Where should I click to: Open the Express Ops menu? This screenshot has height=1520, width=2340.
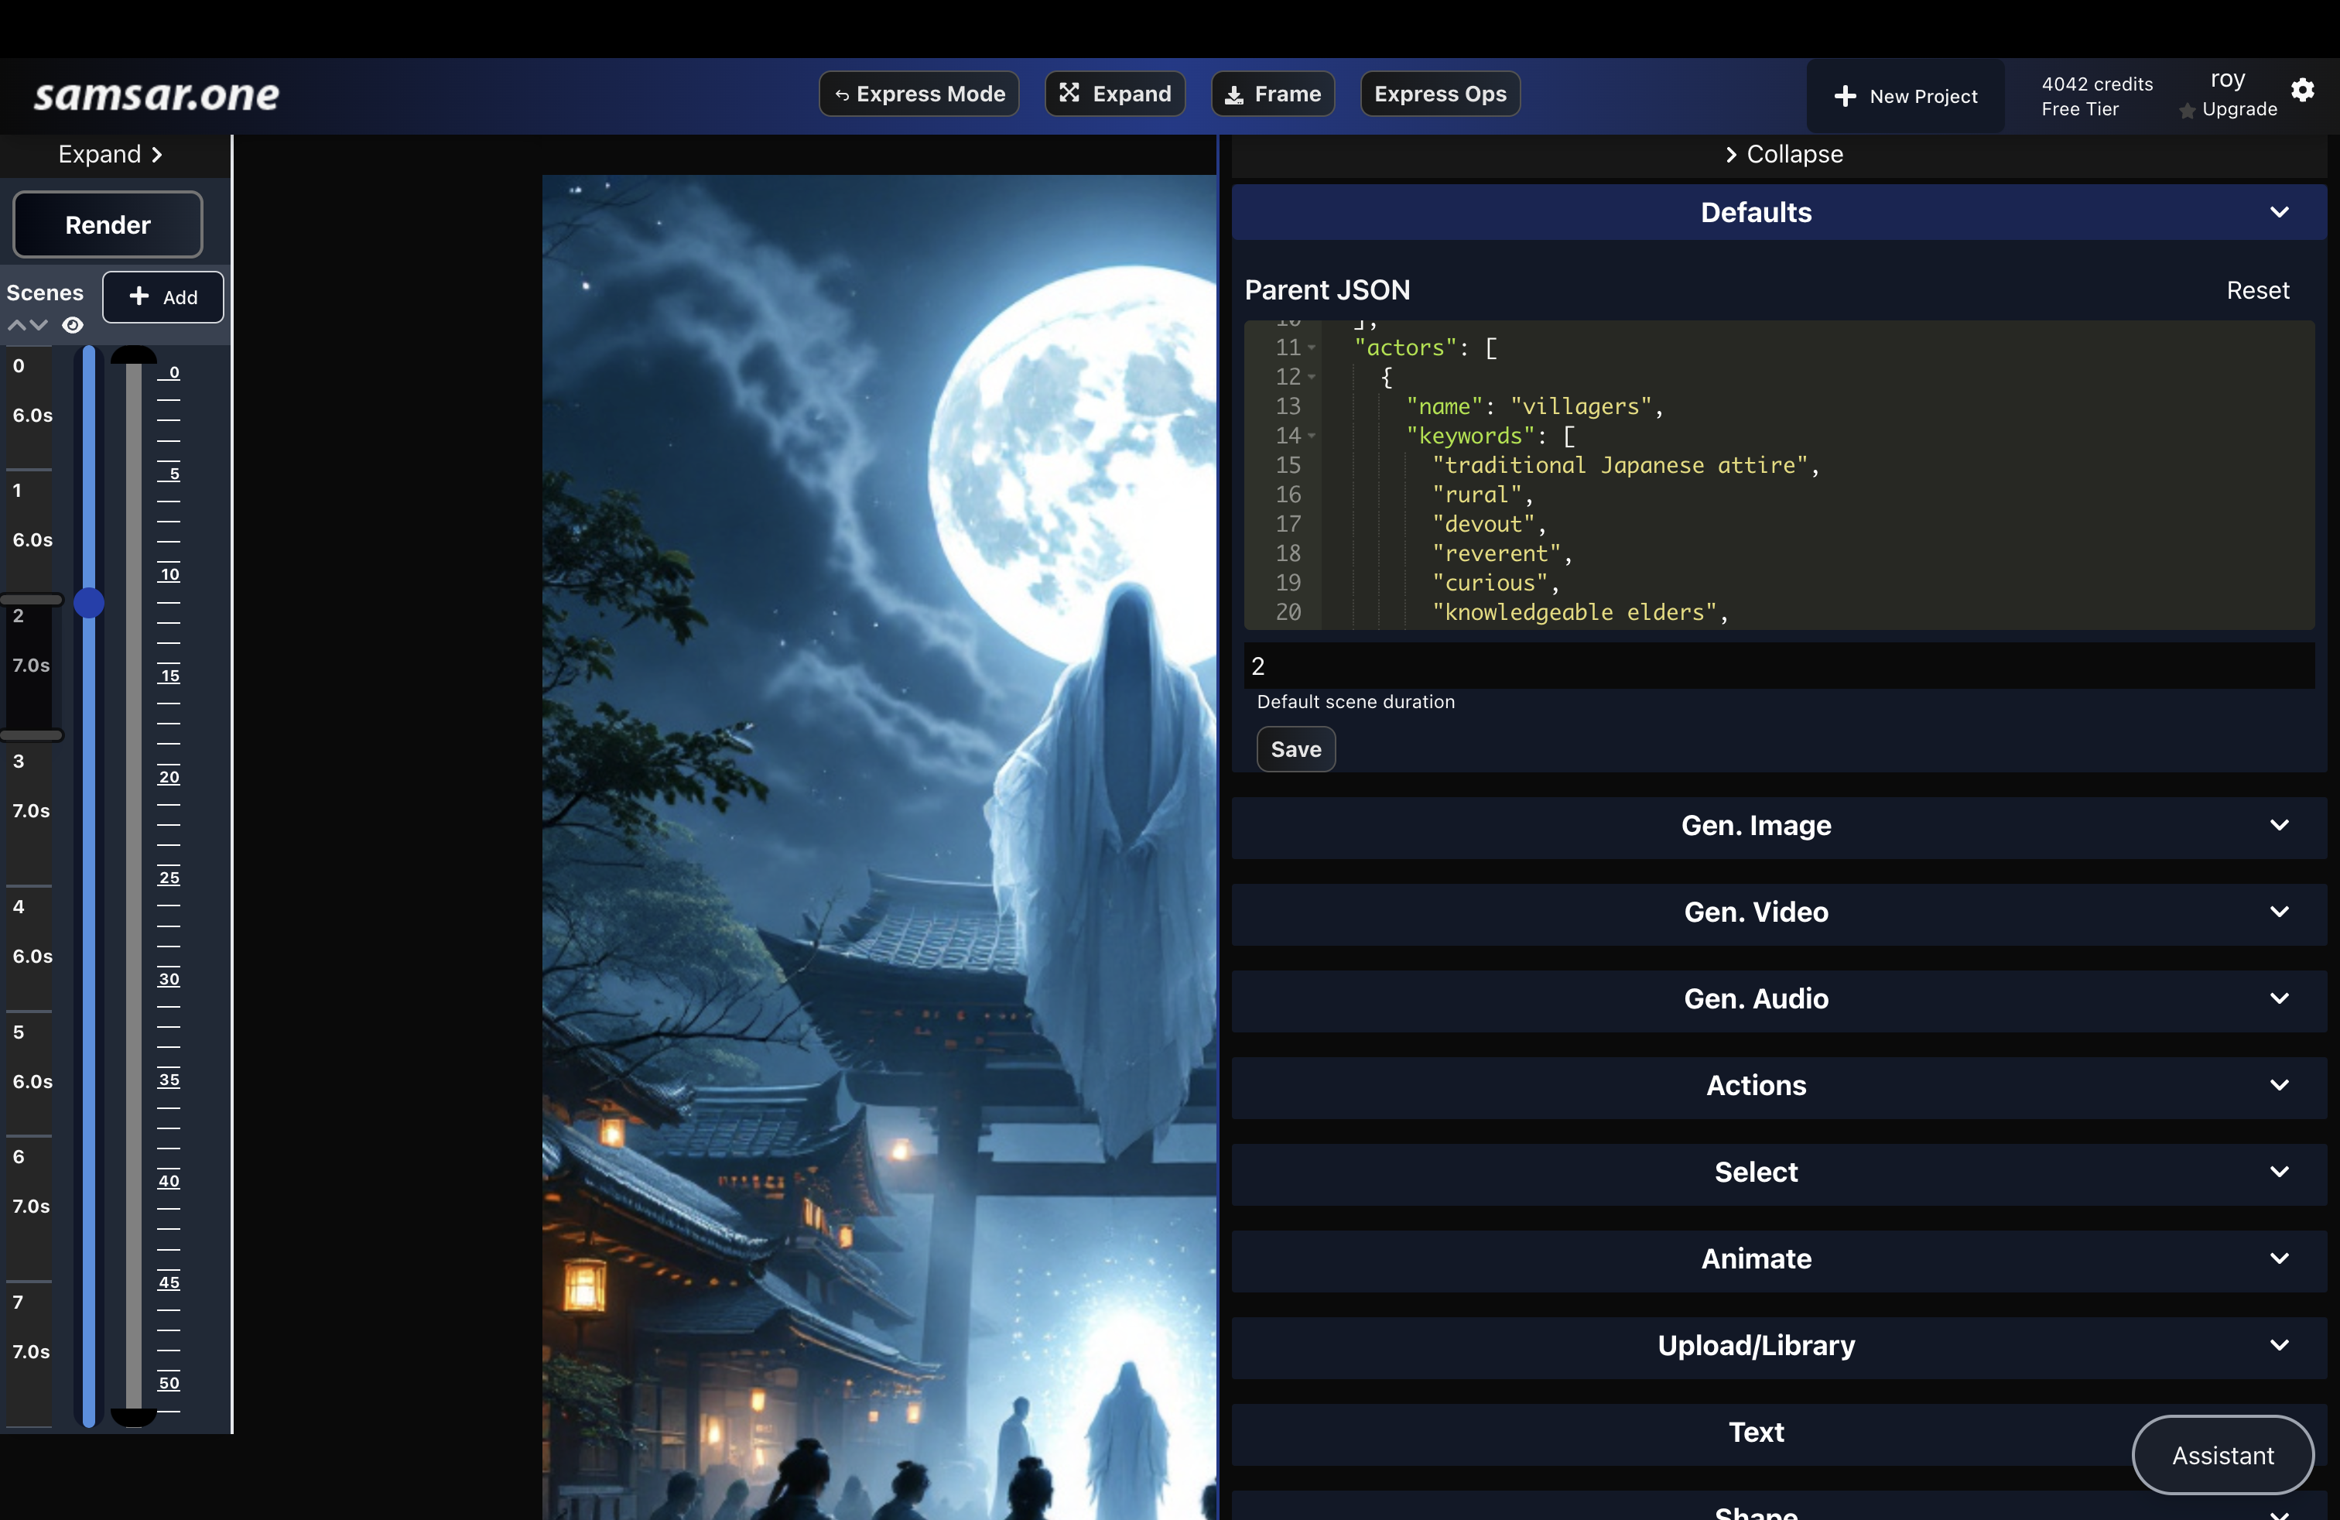[x=1439, y=94]
